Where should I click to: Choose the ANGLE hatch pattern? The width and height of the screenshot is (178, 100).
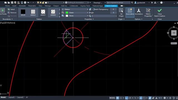(x=33, y=12)
